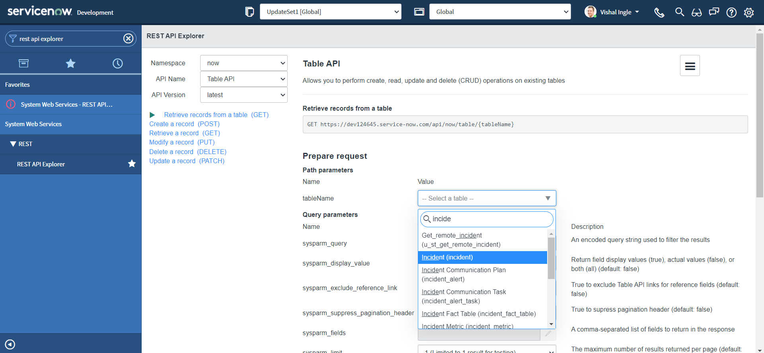
Task: Open REST API Explorer module
Action: pos(71,164)
